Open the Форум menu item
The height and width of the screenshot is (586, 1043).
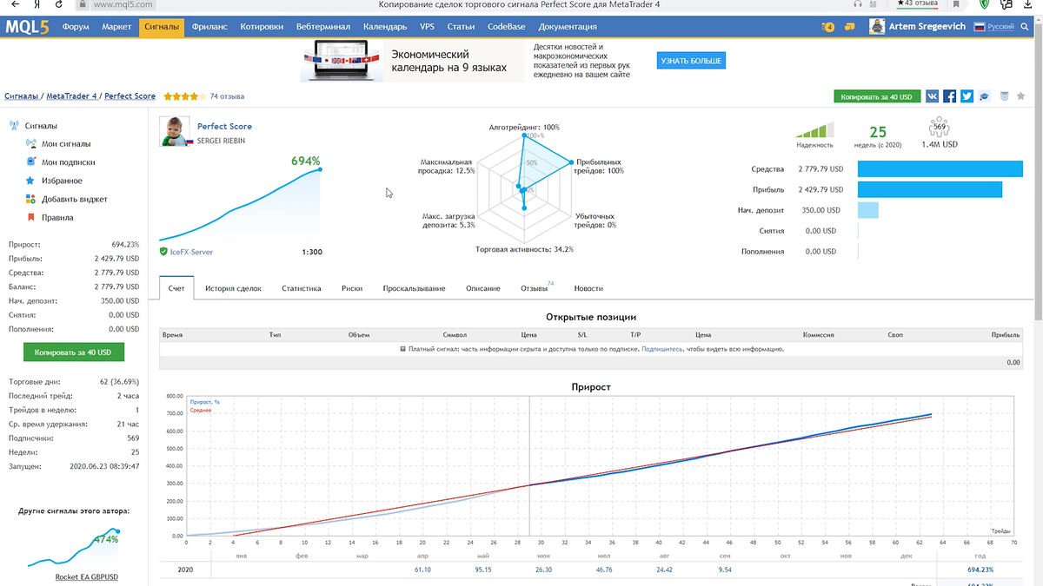[x=76, y=27]
